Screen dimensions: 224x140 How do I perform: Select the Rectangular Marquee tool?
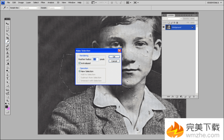tap(7, 27)
